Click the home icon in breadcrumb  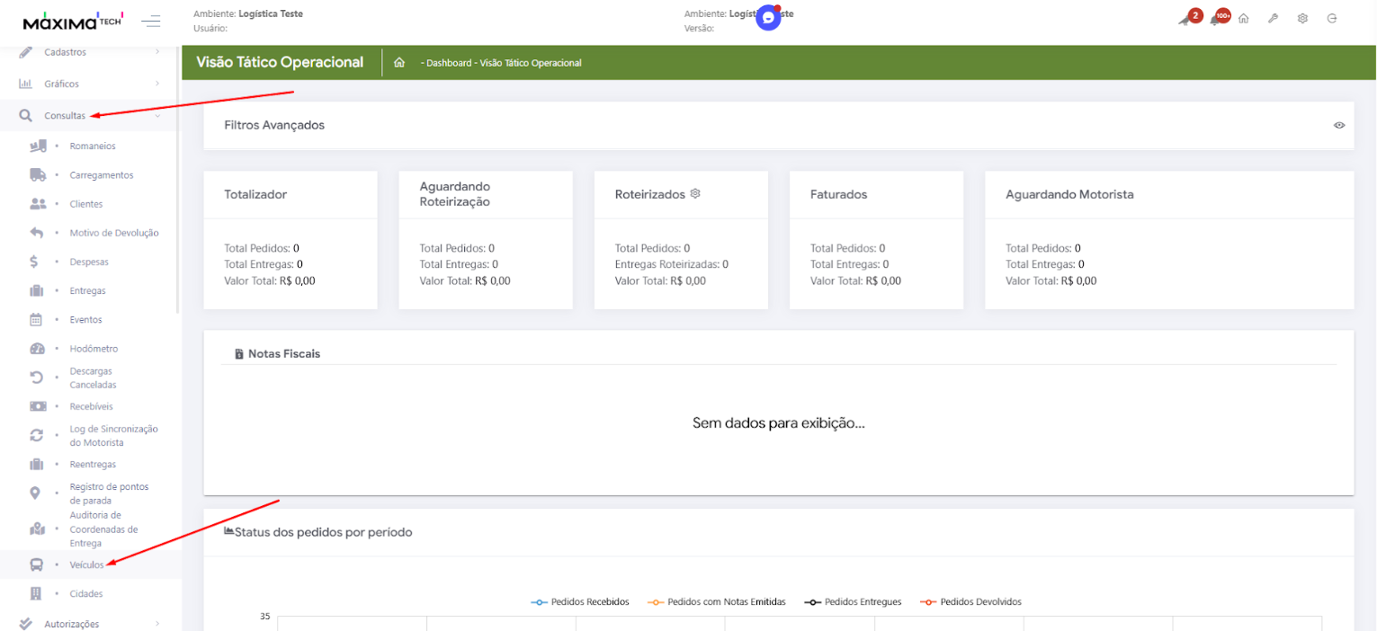coord(399,63)
